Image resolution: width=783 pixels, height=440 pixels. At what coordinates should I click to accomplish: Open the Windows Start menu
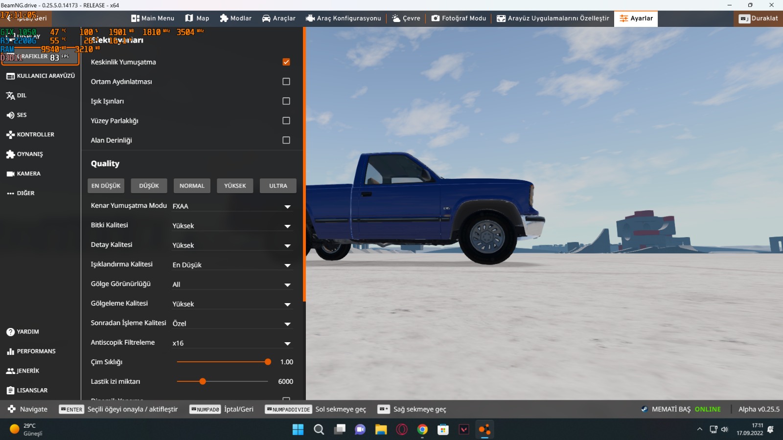pos(298,429)
